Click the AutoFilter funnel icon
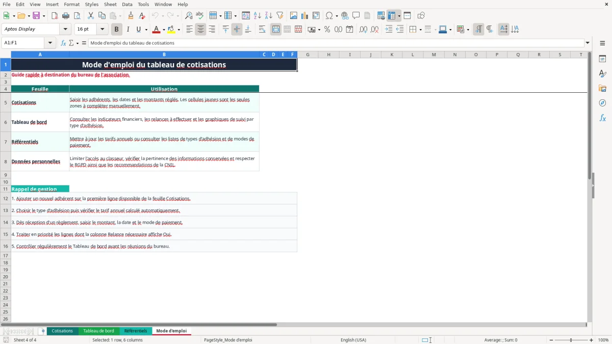This screenshot has height=344, width=612. tap(280, 16)
